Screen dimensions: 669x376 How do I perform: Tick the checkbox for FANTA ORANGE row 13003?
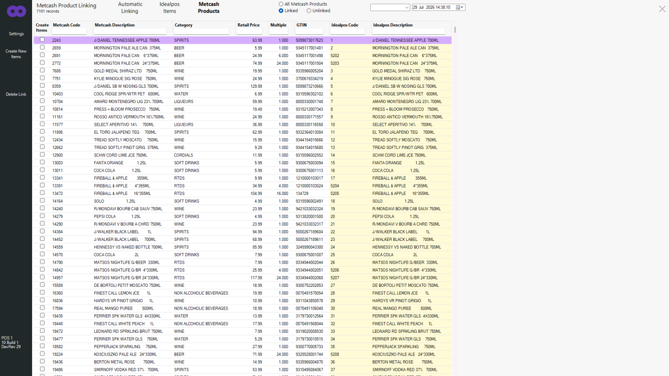click(x=42, y=162)
